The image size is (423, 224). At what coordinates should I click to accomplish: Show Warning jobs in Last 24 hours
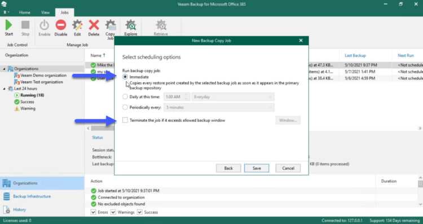[x=28, y=108]
